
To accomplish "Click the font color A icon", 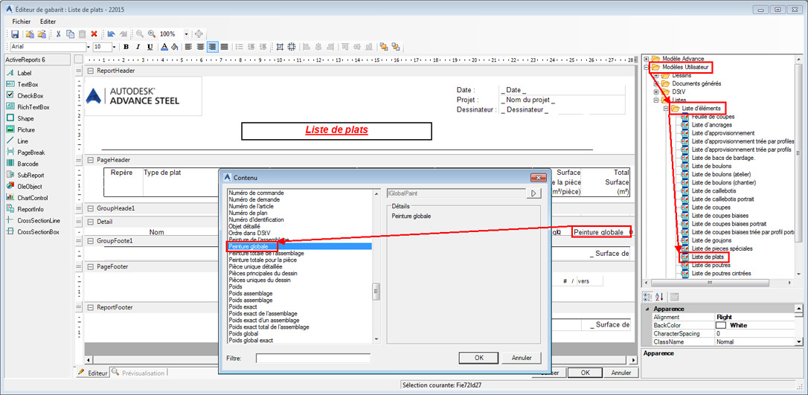I will 164,47.
